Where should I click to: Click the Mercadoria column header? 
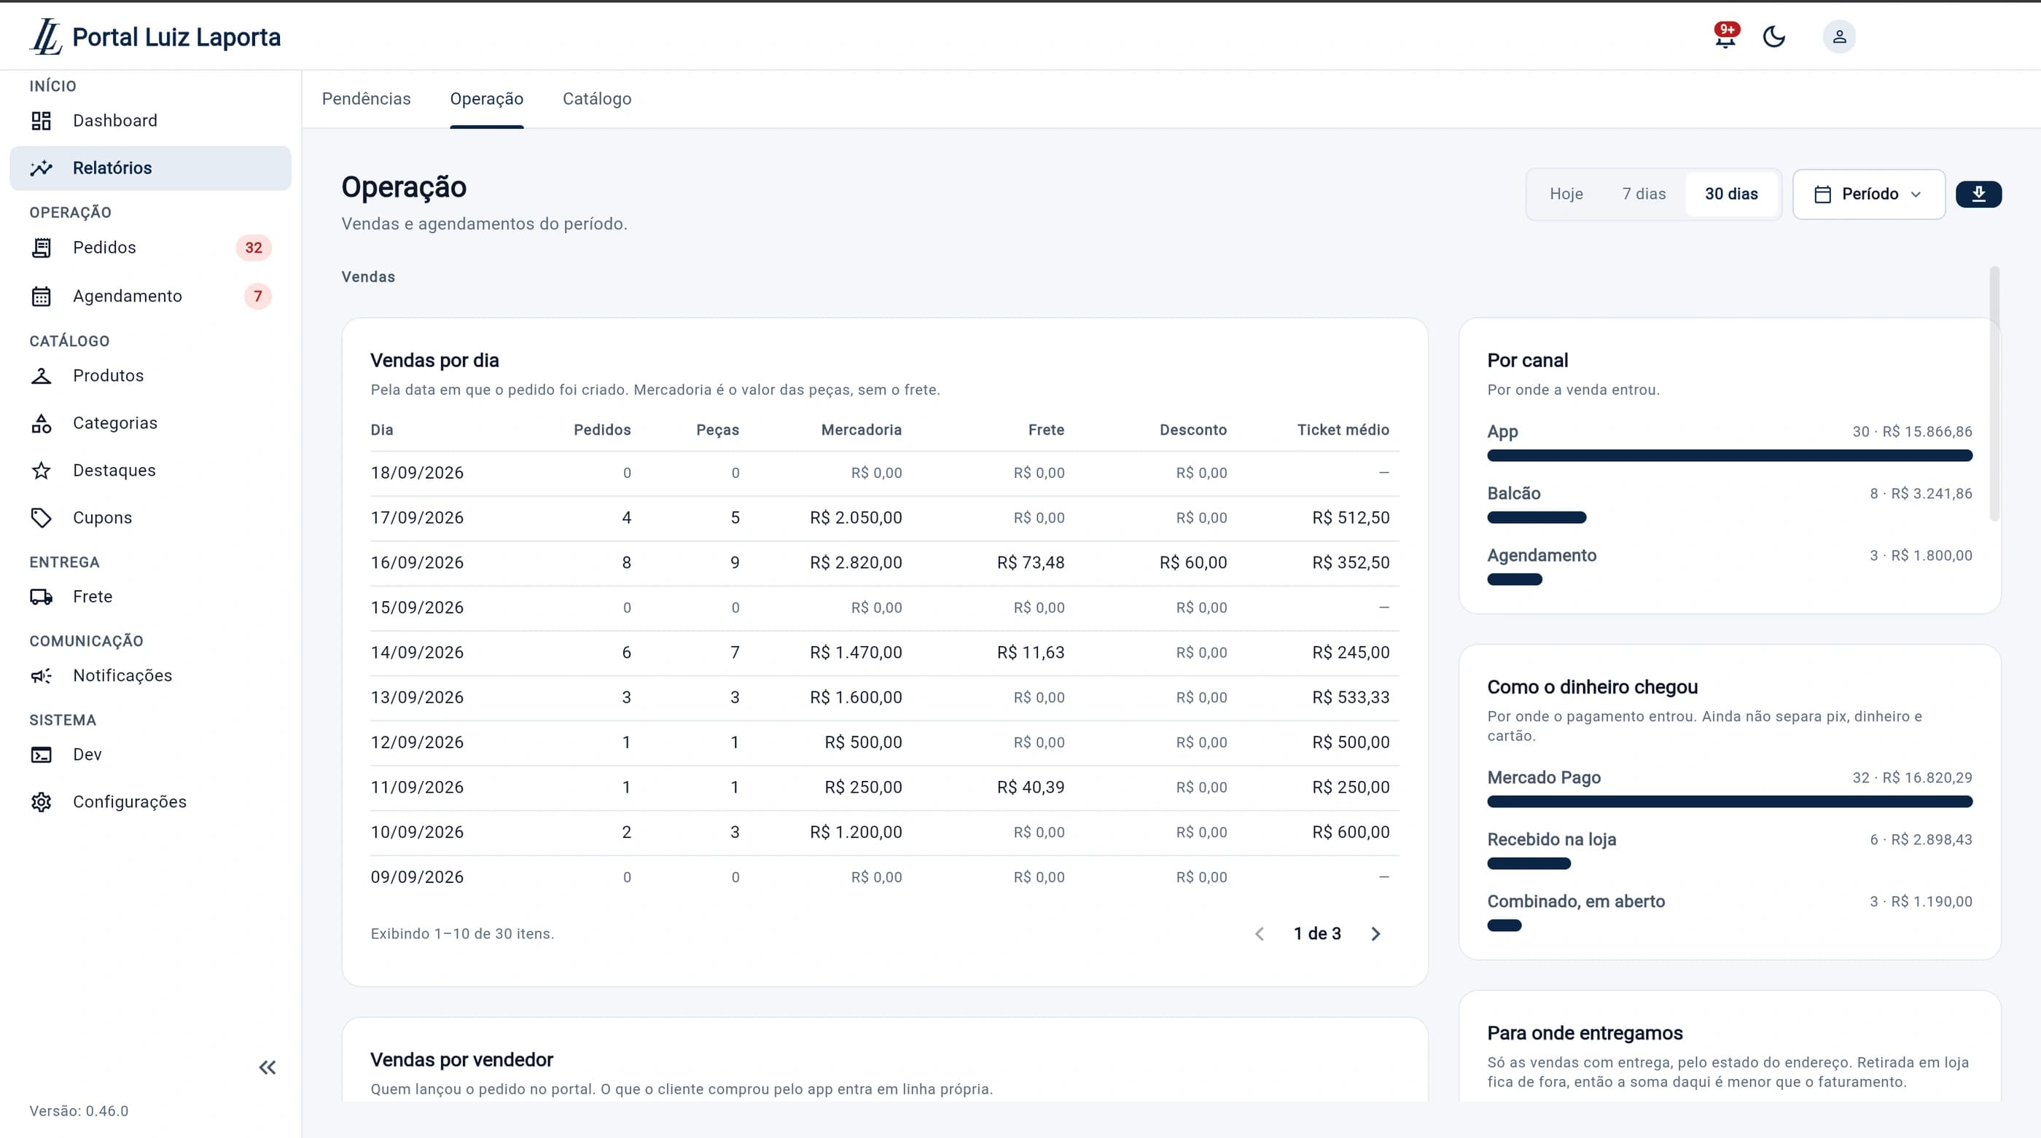[x=862, y=430]
